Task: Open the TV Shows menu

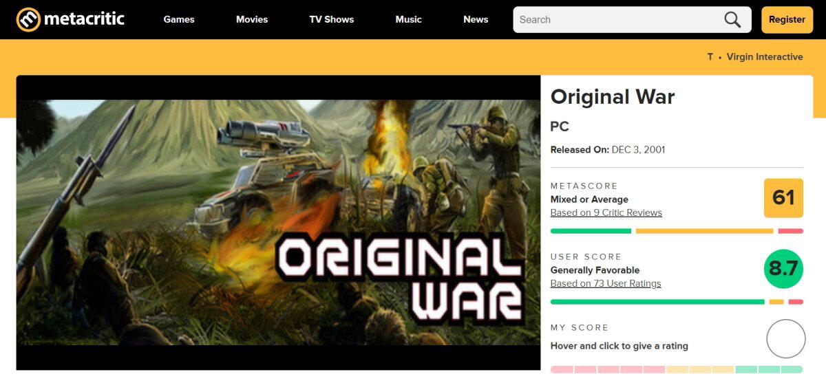Action: tap(332, 19)
